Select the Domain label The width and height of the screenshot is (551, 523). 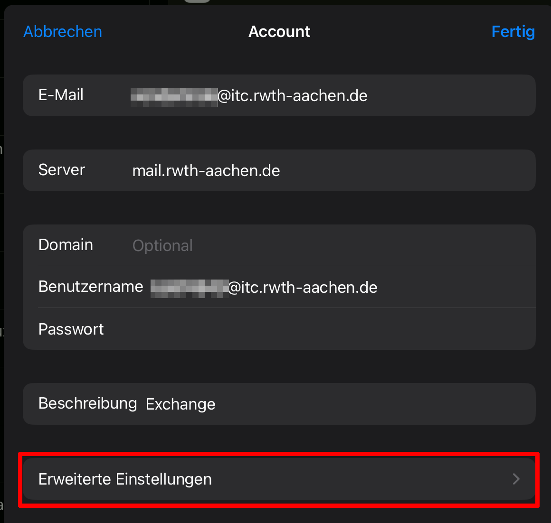tap(66, 245)
